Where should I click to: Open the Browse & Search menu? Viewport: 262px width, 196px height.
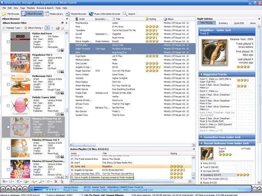coord(45,8)
